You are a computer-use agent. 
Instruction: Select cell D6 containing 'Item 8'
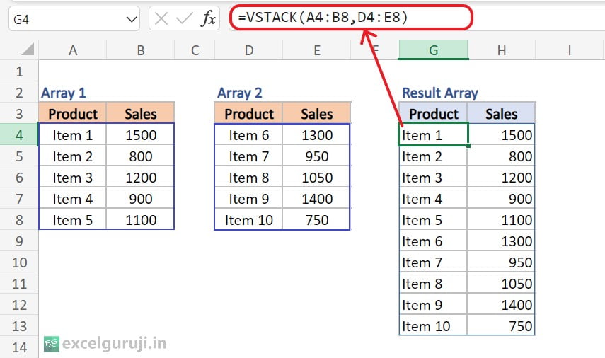[x=249, y=178]
